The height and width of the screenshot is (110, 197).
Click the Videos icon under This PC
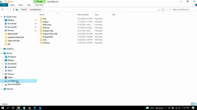(6, 77)
